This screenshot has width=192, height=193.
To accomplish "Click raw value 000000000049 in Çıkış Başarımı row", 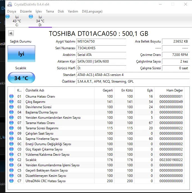I will pos(171,102).
